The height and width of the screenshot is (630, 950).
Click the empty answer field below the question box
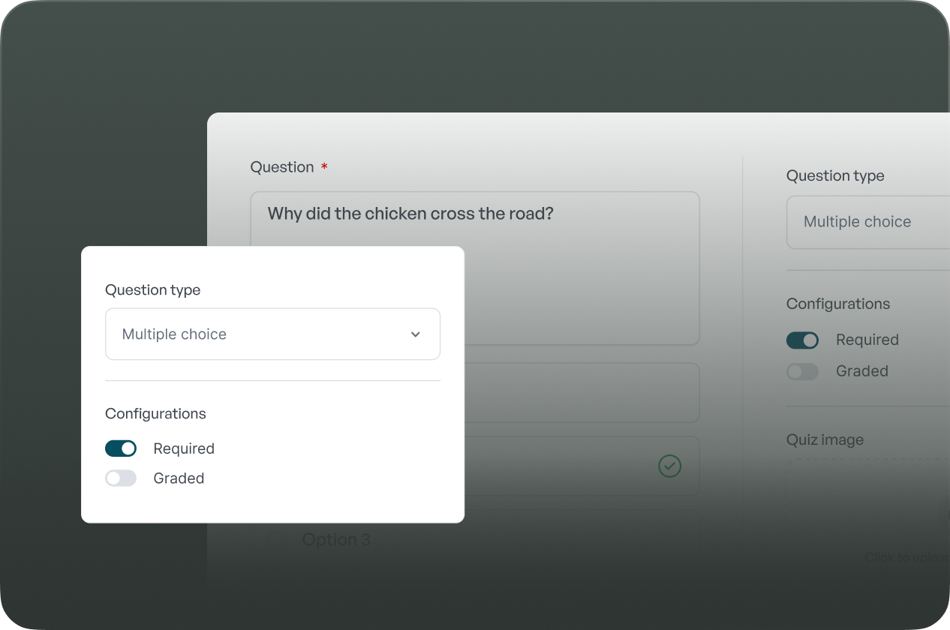pyautogui.click(x=582, y=393)
